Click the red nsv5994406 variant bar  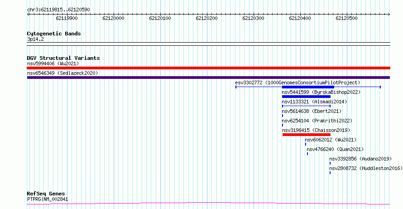pyautogui.click(x=208, y=68)
